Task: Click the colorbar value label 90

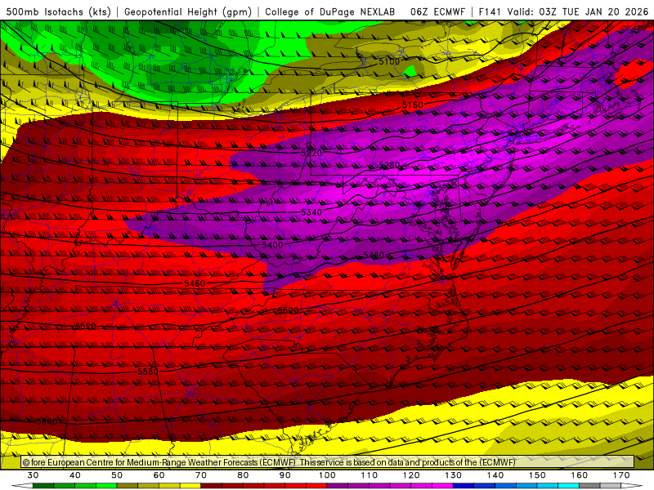Action: pos(285,475)
